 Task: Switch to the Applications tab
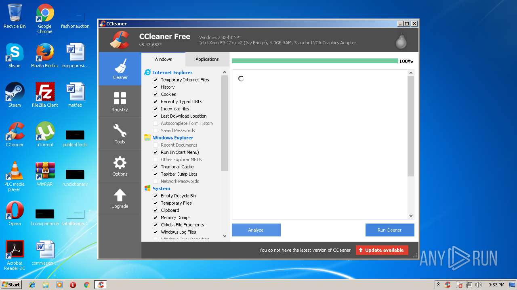coord(207,59)
